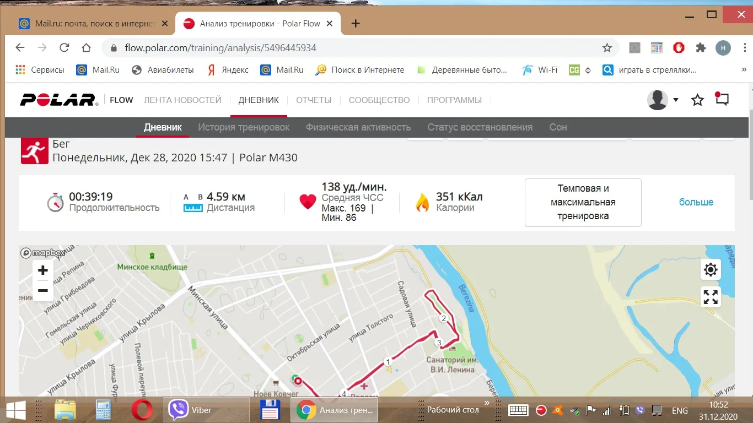Zoom out on the map
The image size is (753, 423).
tap(43, 291)
